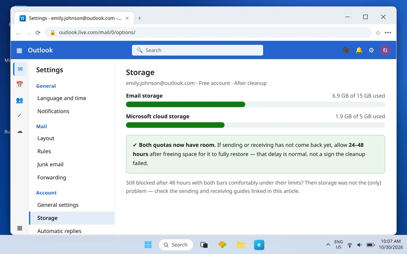Close the Settings browser tab

(x=127, y=18)
